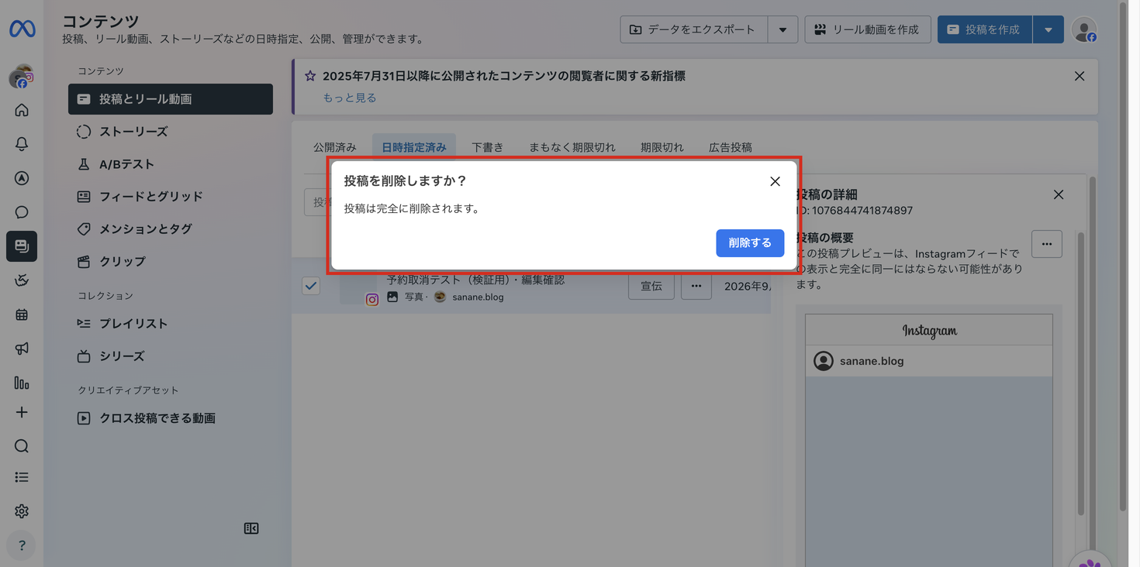1140x567 pixels.
Task: Open the bar chart insights icon
Action: tap(22, 383)
